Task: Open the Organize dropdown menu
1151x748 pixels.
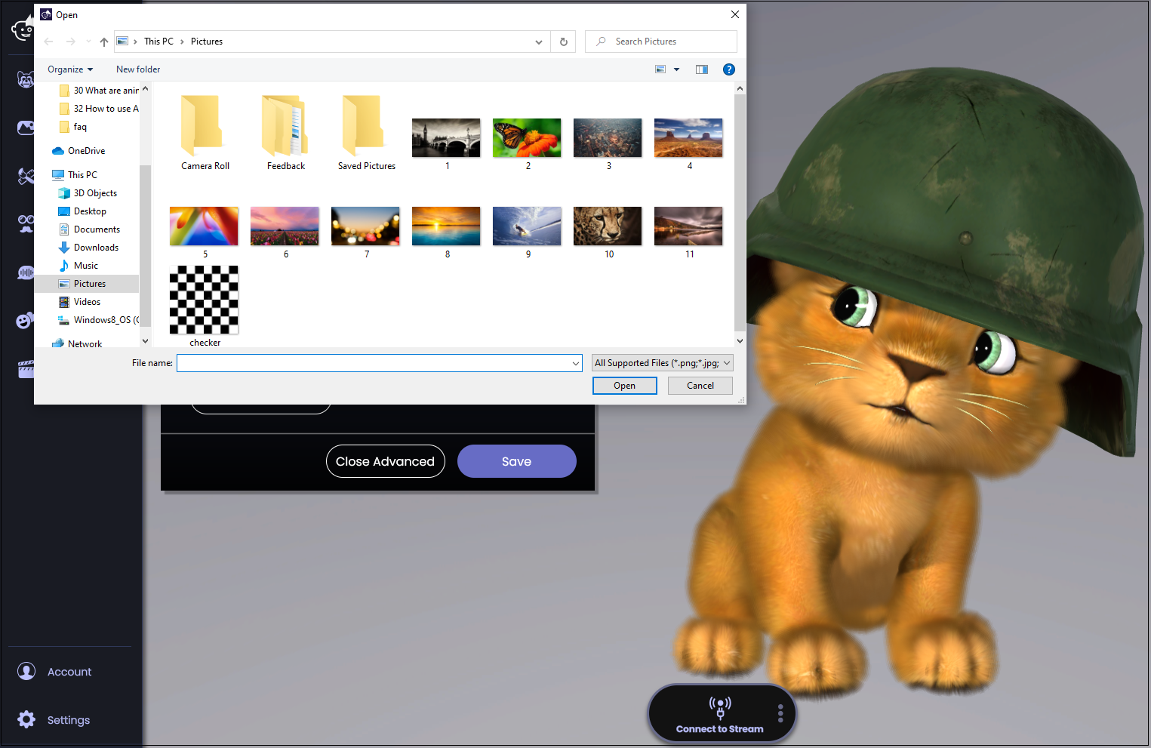Action: [70, 69]
